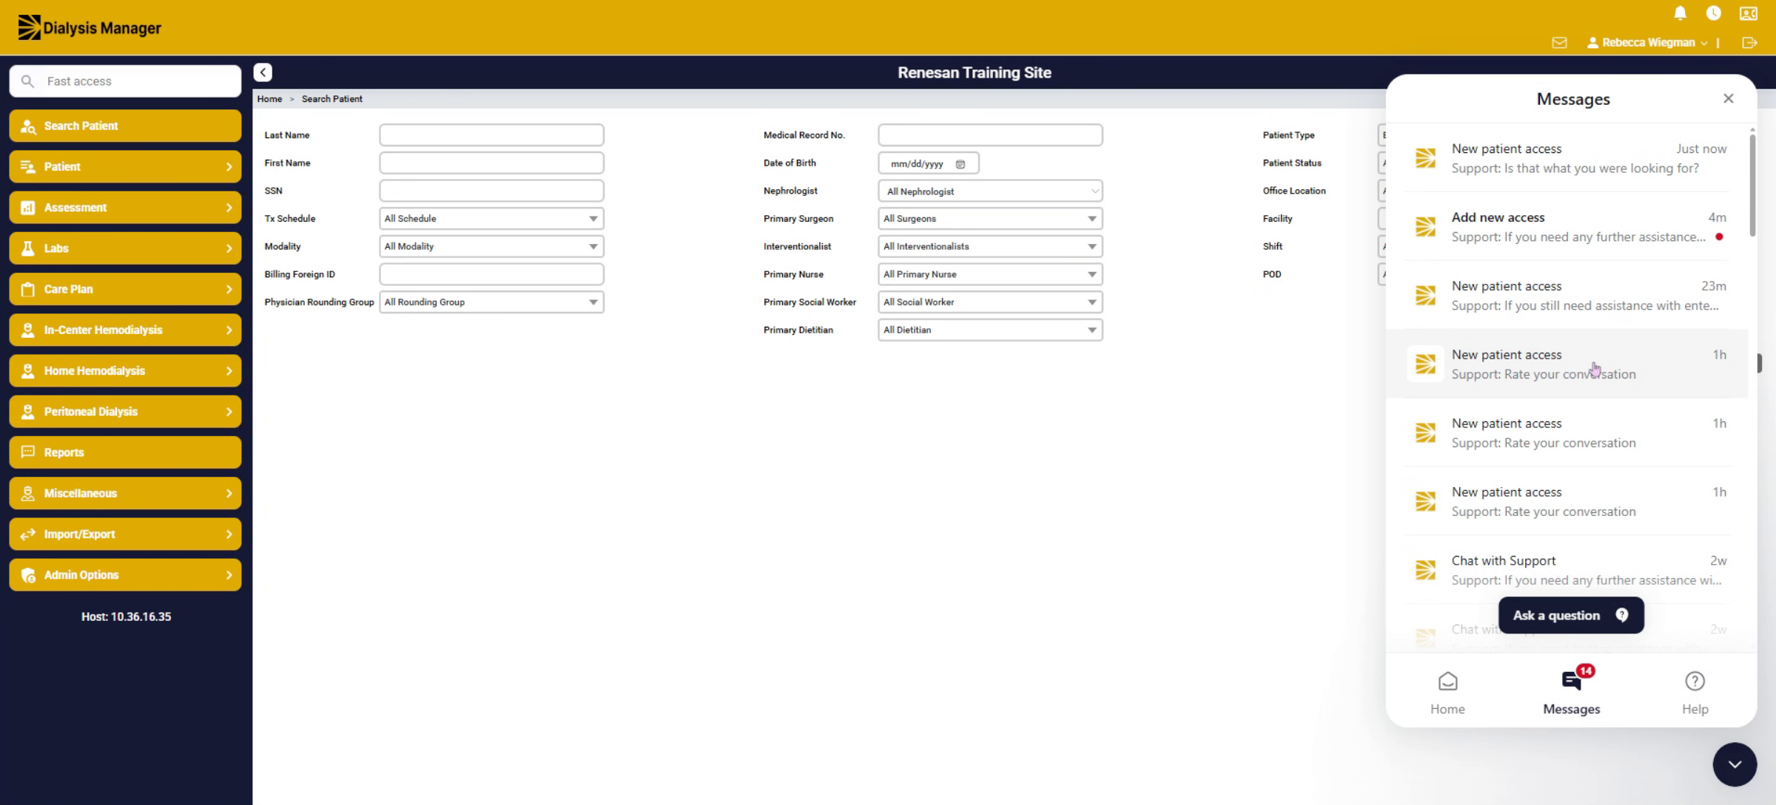This screenshot has width=1776, height=805.
Task: Collapse sidebar with the back arrow button
Action: pos(263,72)
